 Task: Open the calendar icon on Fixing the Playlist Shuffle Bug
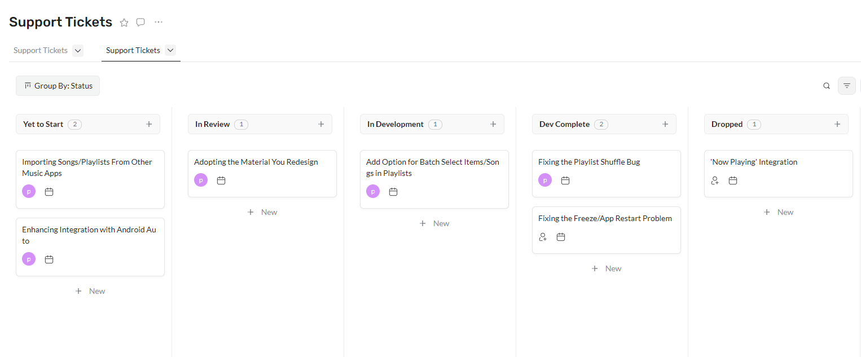(565, 180)
